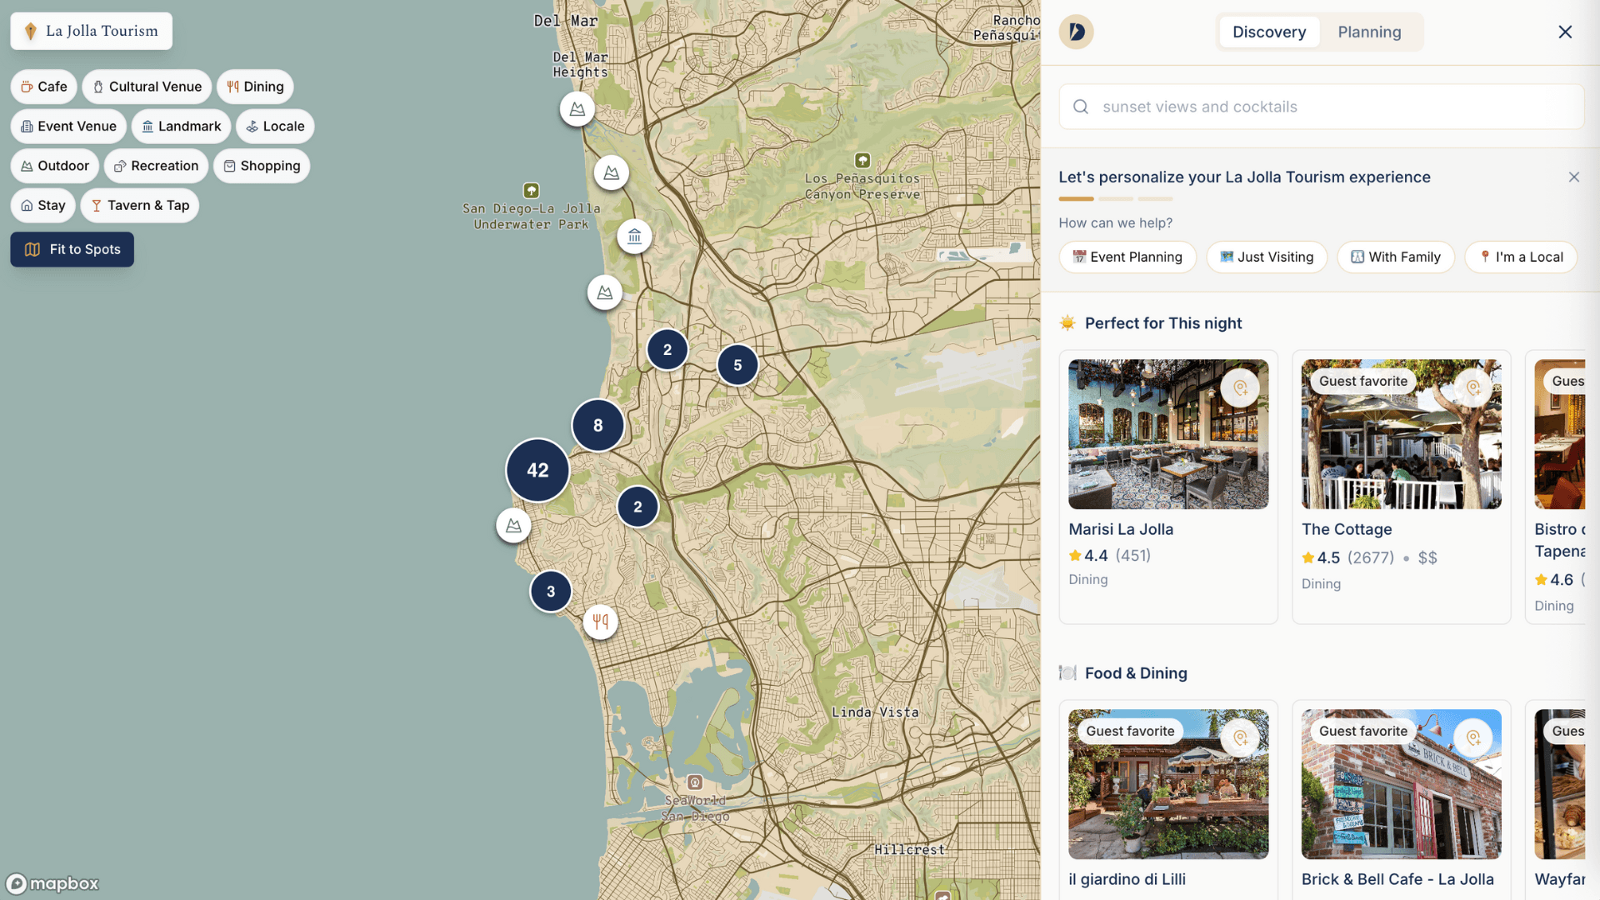Toggle the Recreation category filter

tap(156, 166)
